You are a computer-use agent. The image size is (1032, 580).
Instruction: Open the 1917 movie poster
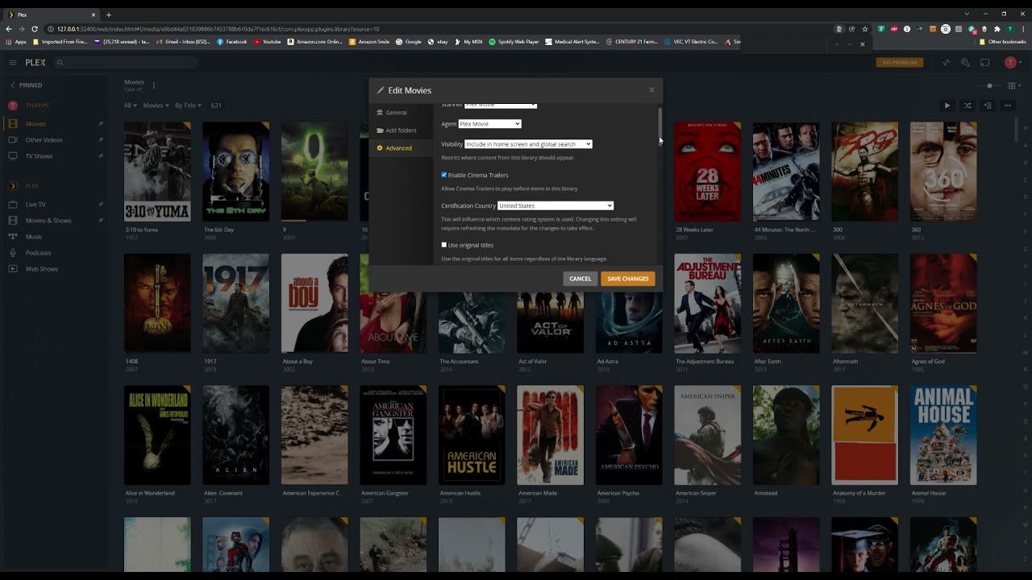tap(236, 304)
